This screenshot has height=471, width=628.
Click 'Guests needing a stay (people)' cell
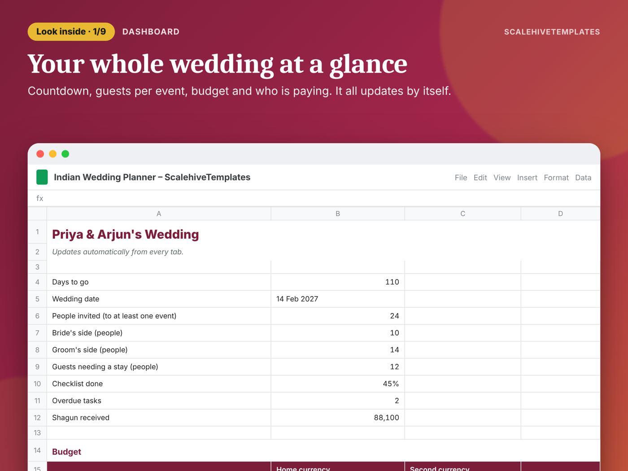[x=159, y=367]
